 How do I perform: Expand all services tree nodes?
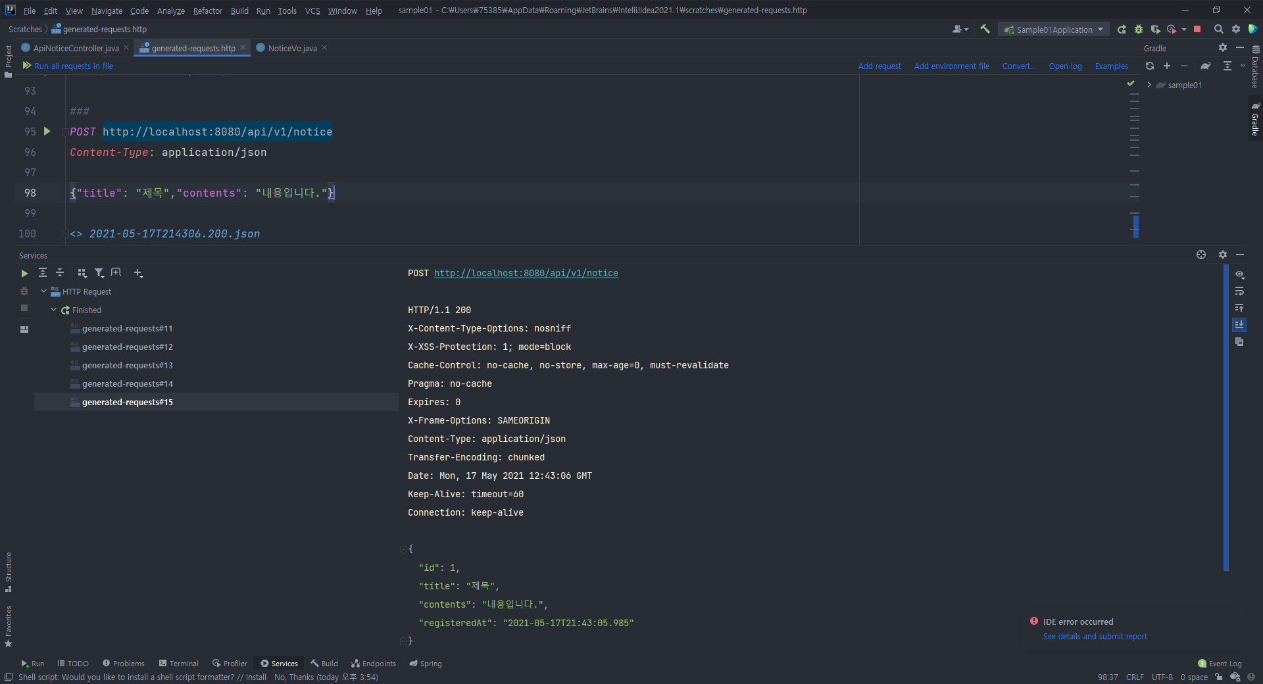pos(43,273)
